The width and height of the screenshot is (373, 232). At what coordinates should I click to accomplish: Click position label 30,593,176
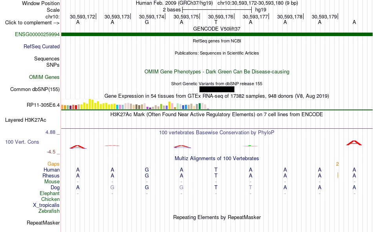click(221, 16)
